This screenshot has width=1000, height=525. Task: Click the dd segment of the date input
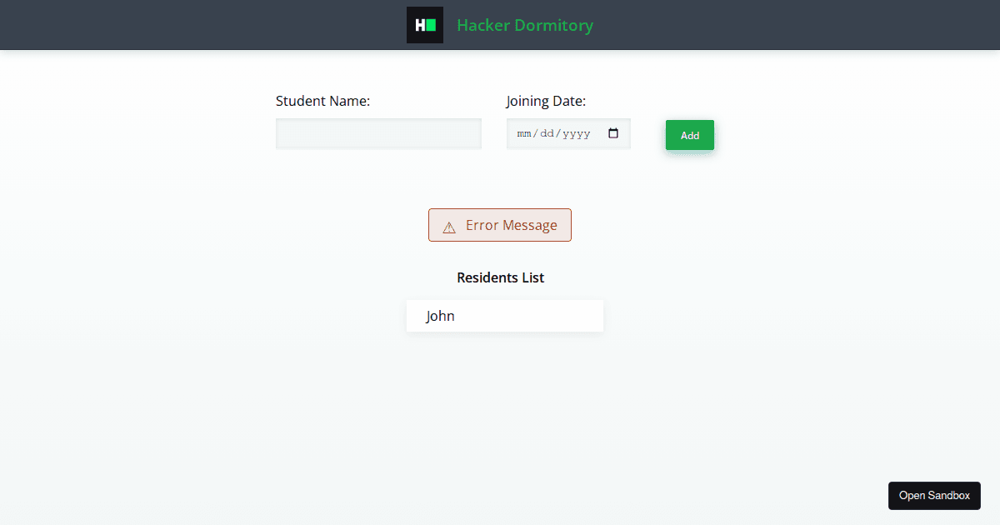coord(547,133)
